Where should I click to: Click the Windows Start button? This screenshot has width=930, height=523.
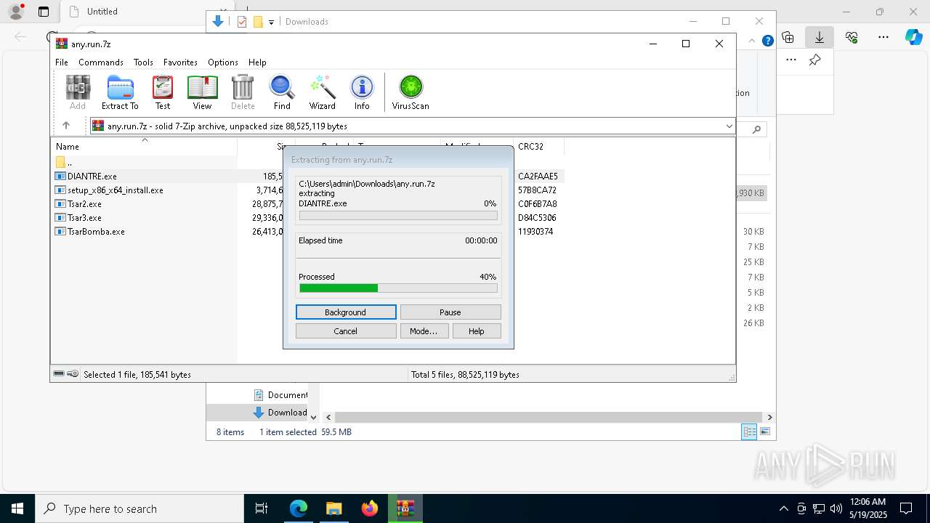17,508
